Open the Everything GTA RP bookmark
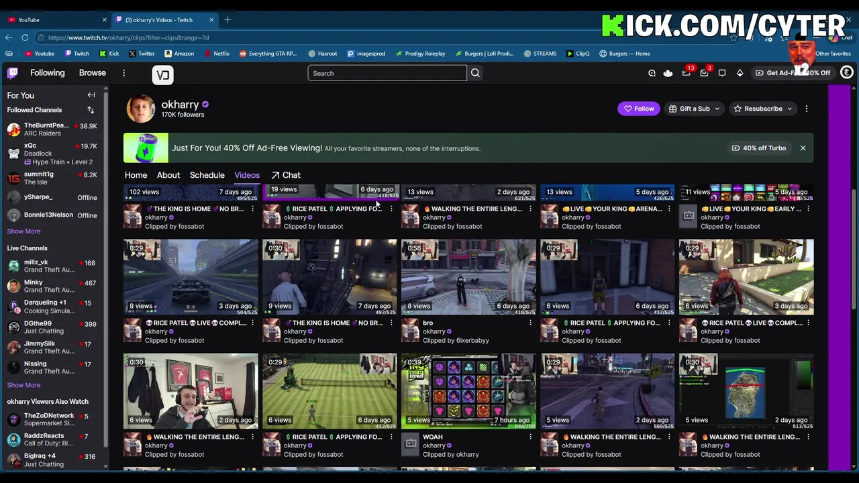859x483 pixels. coord(268,54)
